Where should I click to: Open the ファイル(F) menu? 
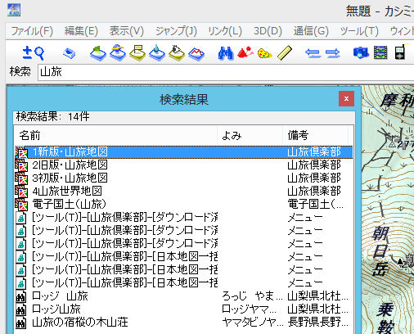point(32,31)
